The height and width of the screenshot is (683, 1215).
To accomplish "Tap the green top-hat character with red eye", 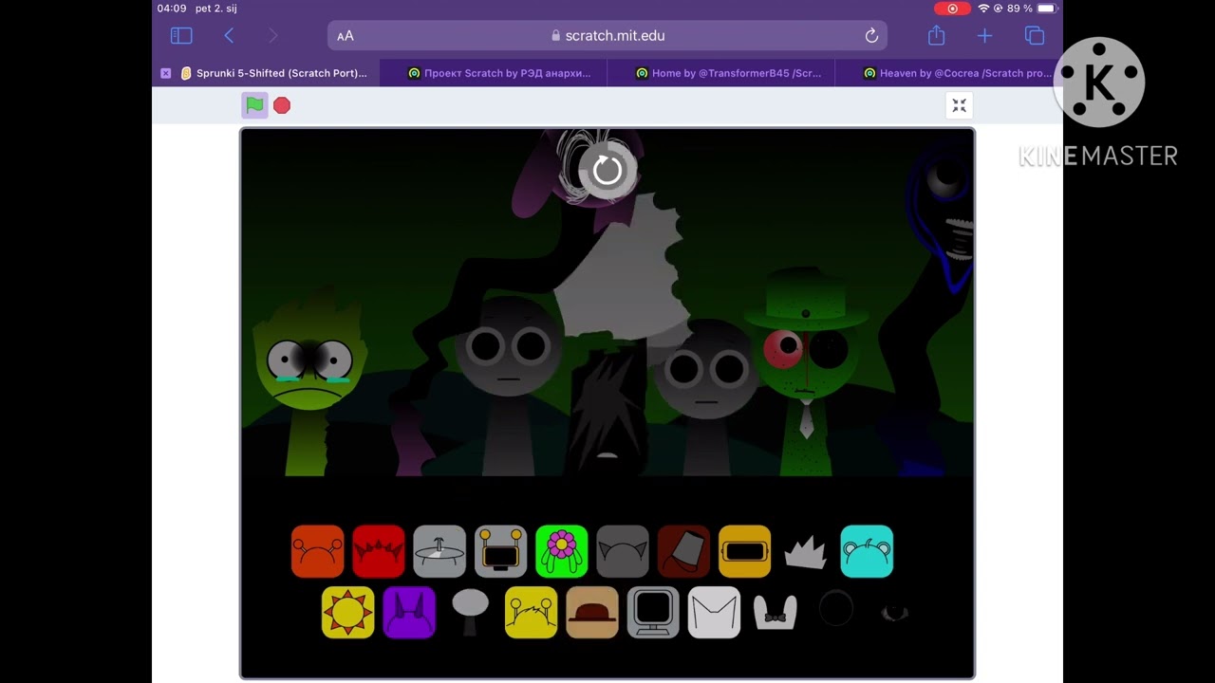I will click(807, 370).
